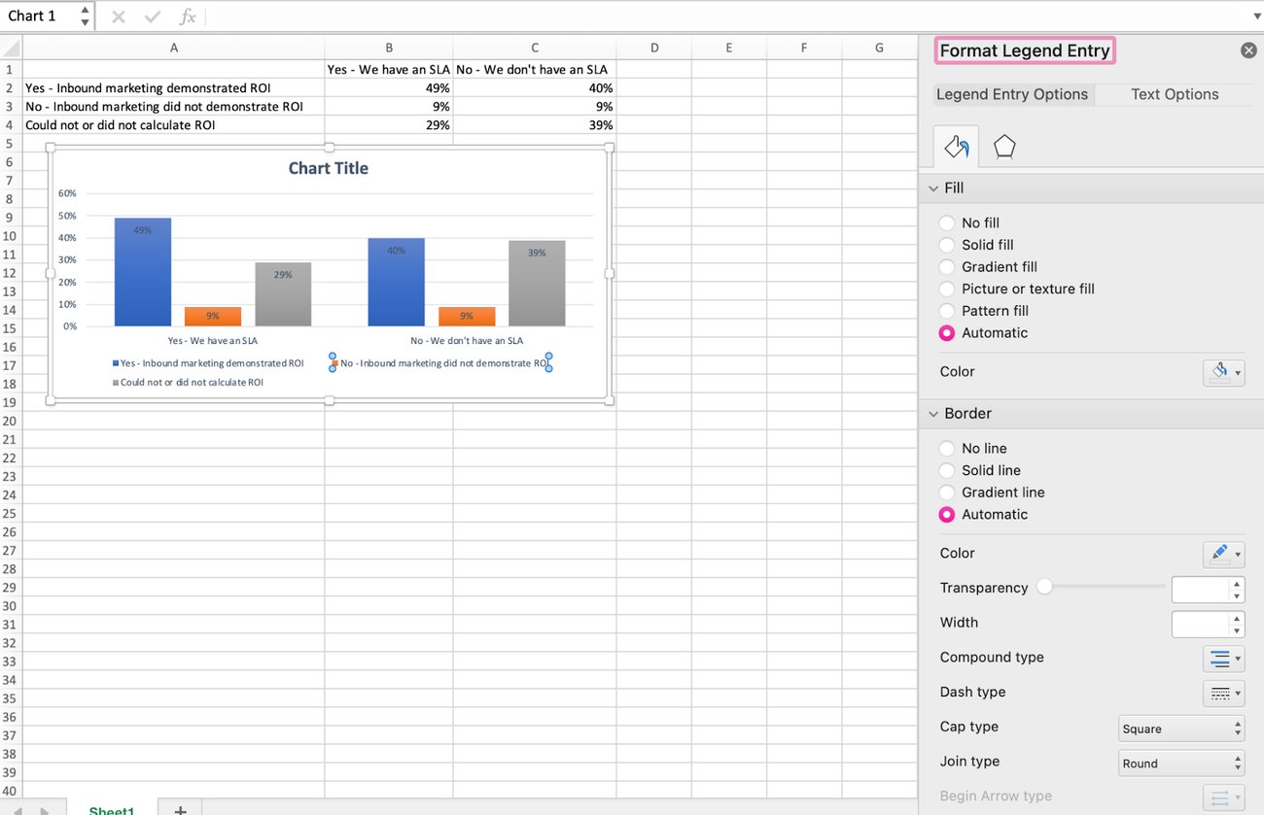Collapse the Fill section

933,187
